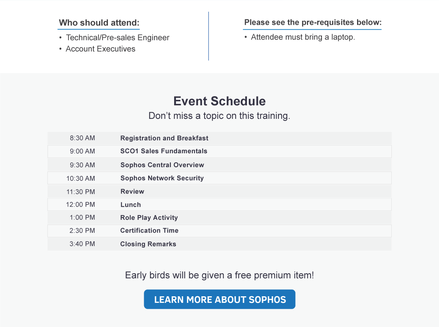This screenshot has width=439, height=327.
Task: Select the SCO1 Sales Fundamentals schedule entry
Action: (164, 151)
